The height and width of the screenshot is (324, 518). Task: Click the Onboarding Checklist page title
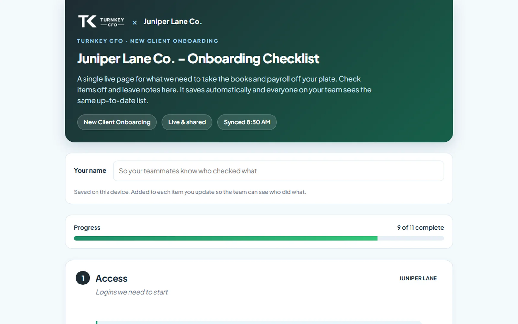[x=198, y=59]
